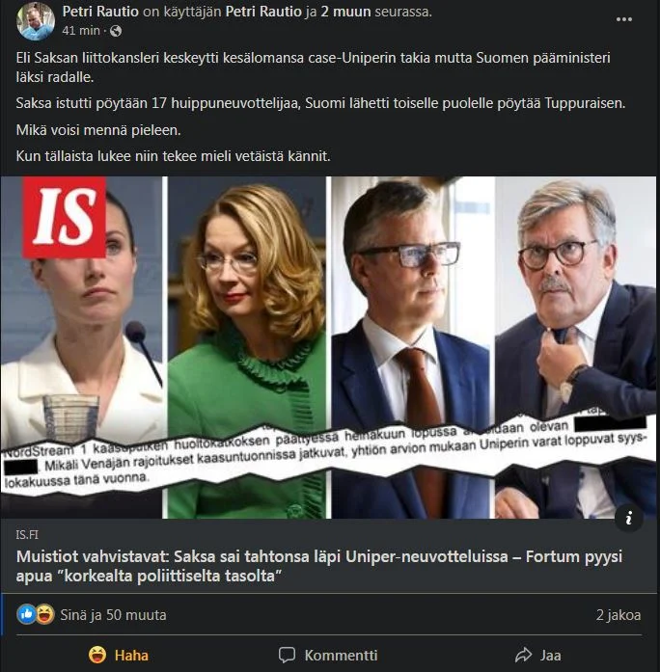Open the three-dot post options menu
The width and height of the screenshot is (660, 672).
(x=623, y=18)
